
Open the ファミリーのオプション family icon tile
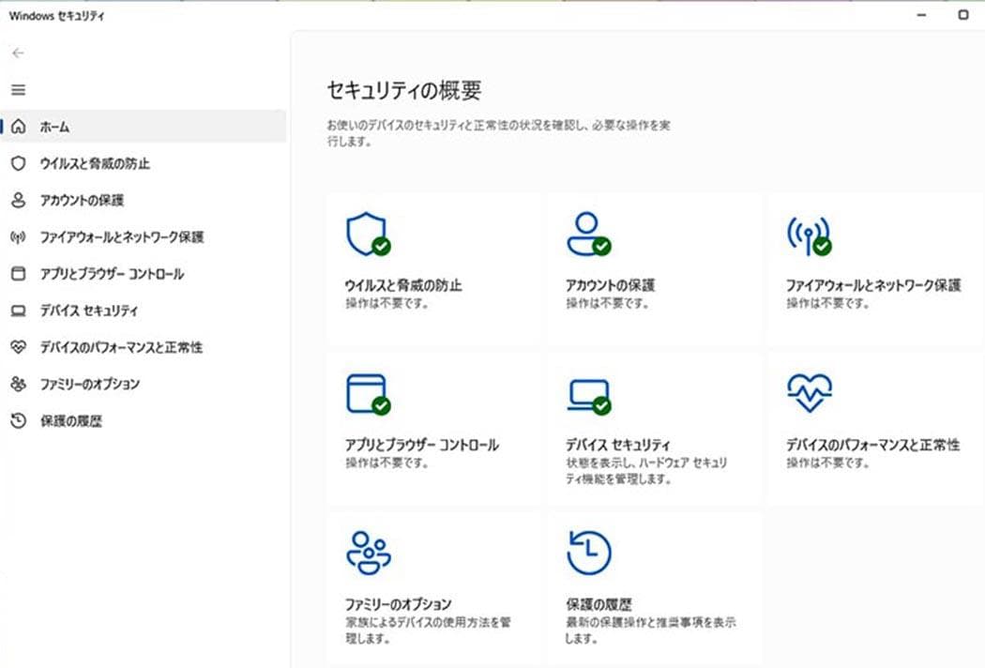coord(370,552)
